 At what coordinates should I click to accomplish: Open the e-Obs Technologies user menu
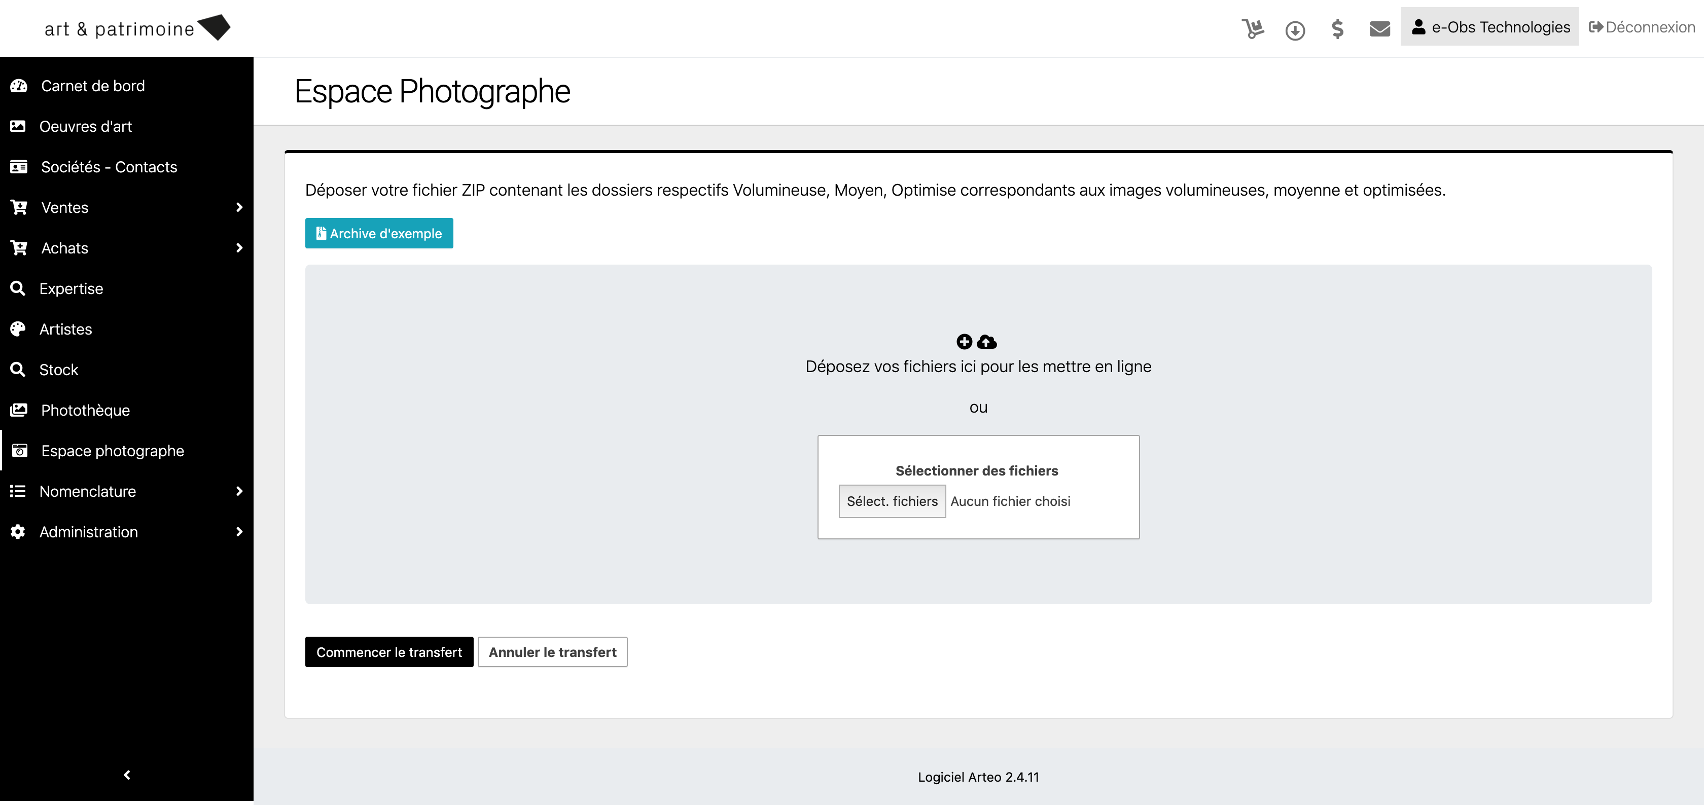tap(1489, 27)
